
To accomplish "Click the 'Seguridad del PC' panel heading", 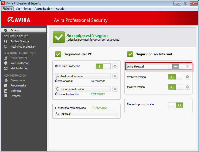I will click(78, 54).
